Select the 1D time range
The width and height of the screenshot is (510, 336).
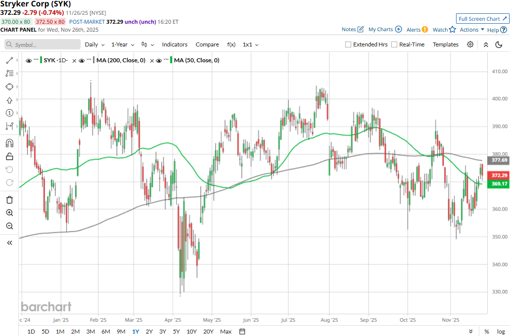click(31, 332)
